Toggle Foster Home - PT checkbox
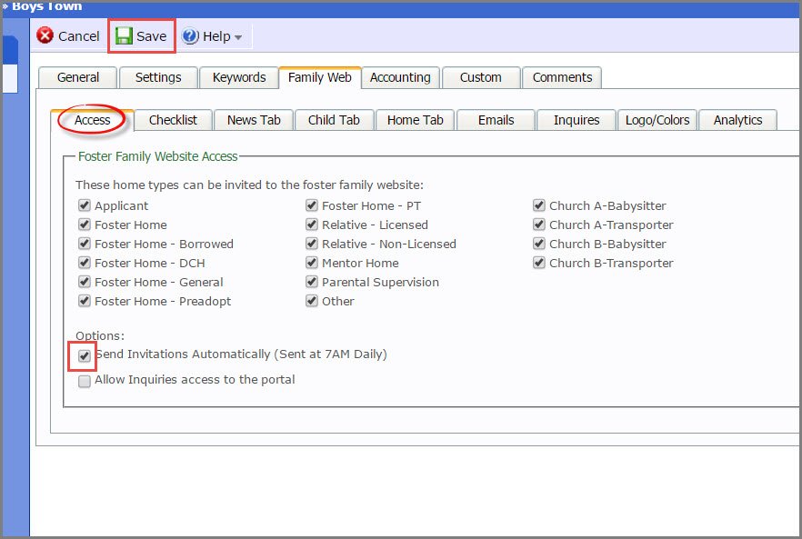 coord(312,205)
